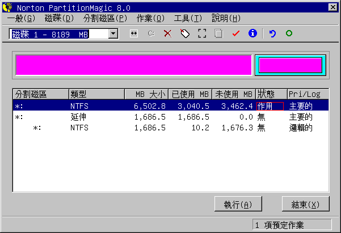341x233 pixels.
Task: Click the resize/move partition toolbar icon
Action: click(134, 33)
